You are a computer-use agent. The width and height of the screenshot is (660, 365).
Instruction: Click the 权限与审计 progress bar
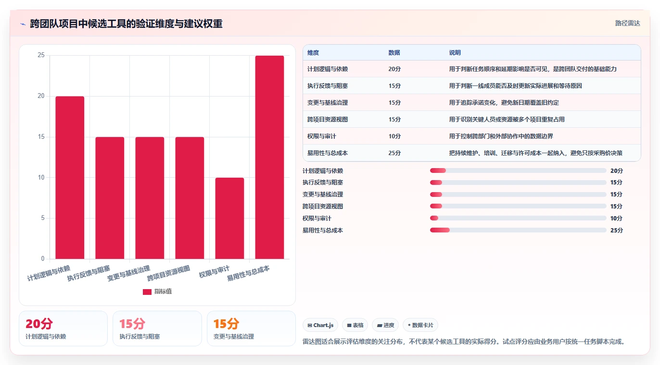(x=518, y=219)
